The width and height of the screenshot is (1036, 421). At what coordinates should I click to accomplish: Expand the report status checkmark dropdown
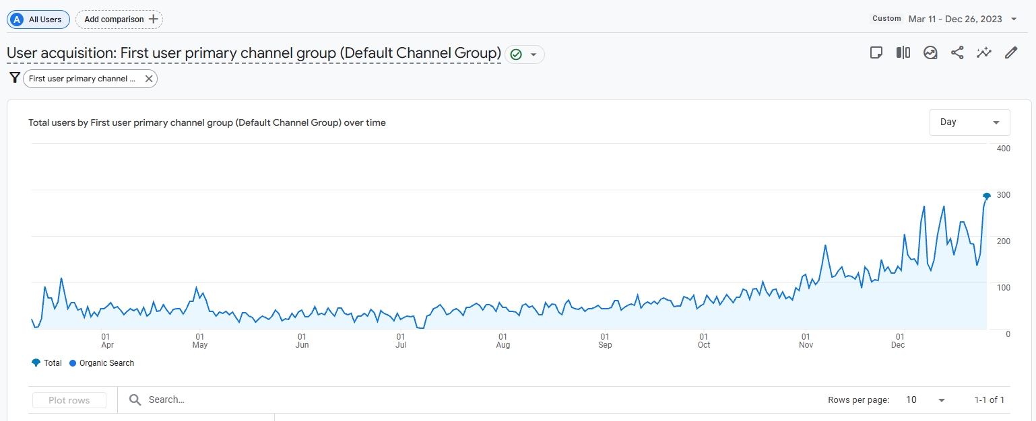pos(525,54)
